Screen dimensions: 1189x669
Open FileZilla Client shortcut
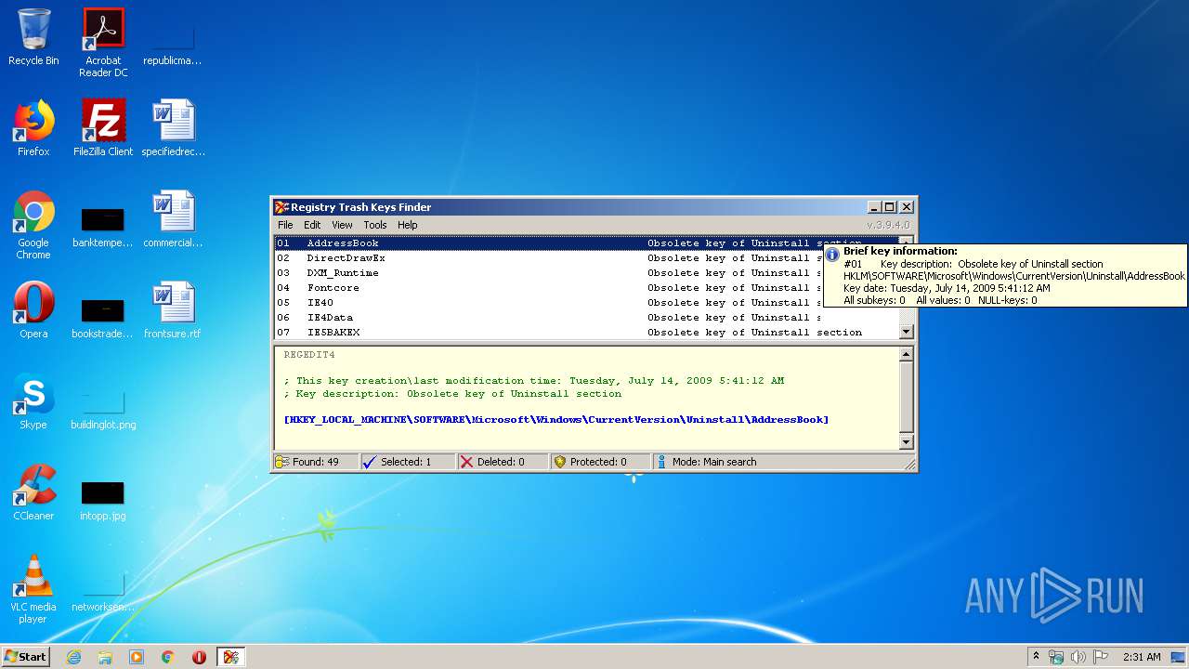tap(103, 128)
